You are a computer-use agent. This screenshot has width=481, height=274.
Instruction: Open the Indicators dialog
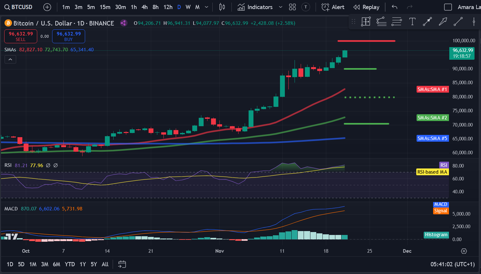point(255,7)
